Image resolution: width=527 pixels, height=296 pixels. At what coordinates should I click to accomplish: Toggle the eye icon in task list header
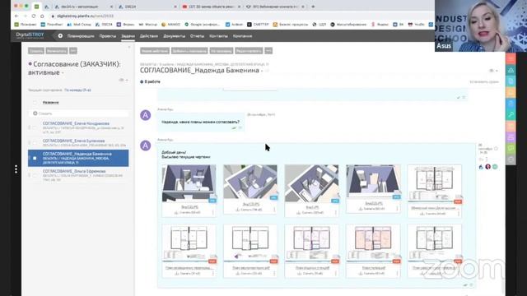coord(121,80)
